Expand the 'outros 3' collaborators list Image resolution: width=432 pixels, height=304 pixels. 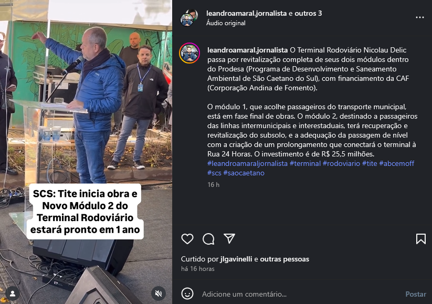tap(308, 13)
